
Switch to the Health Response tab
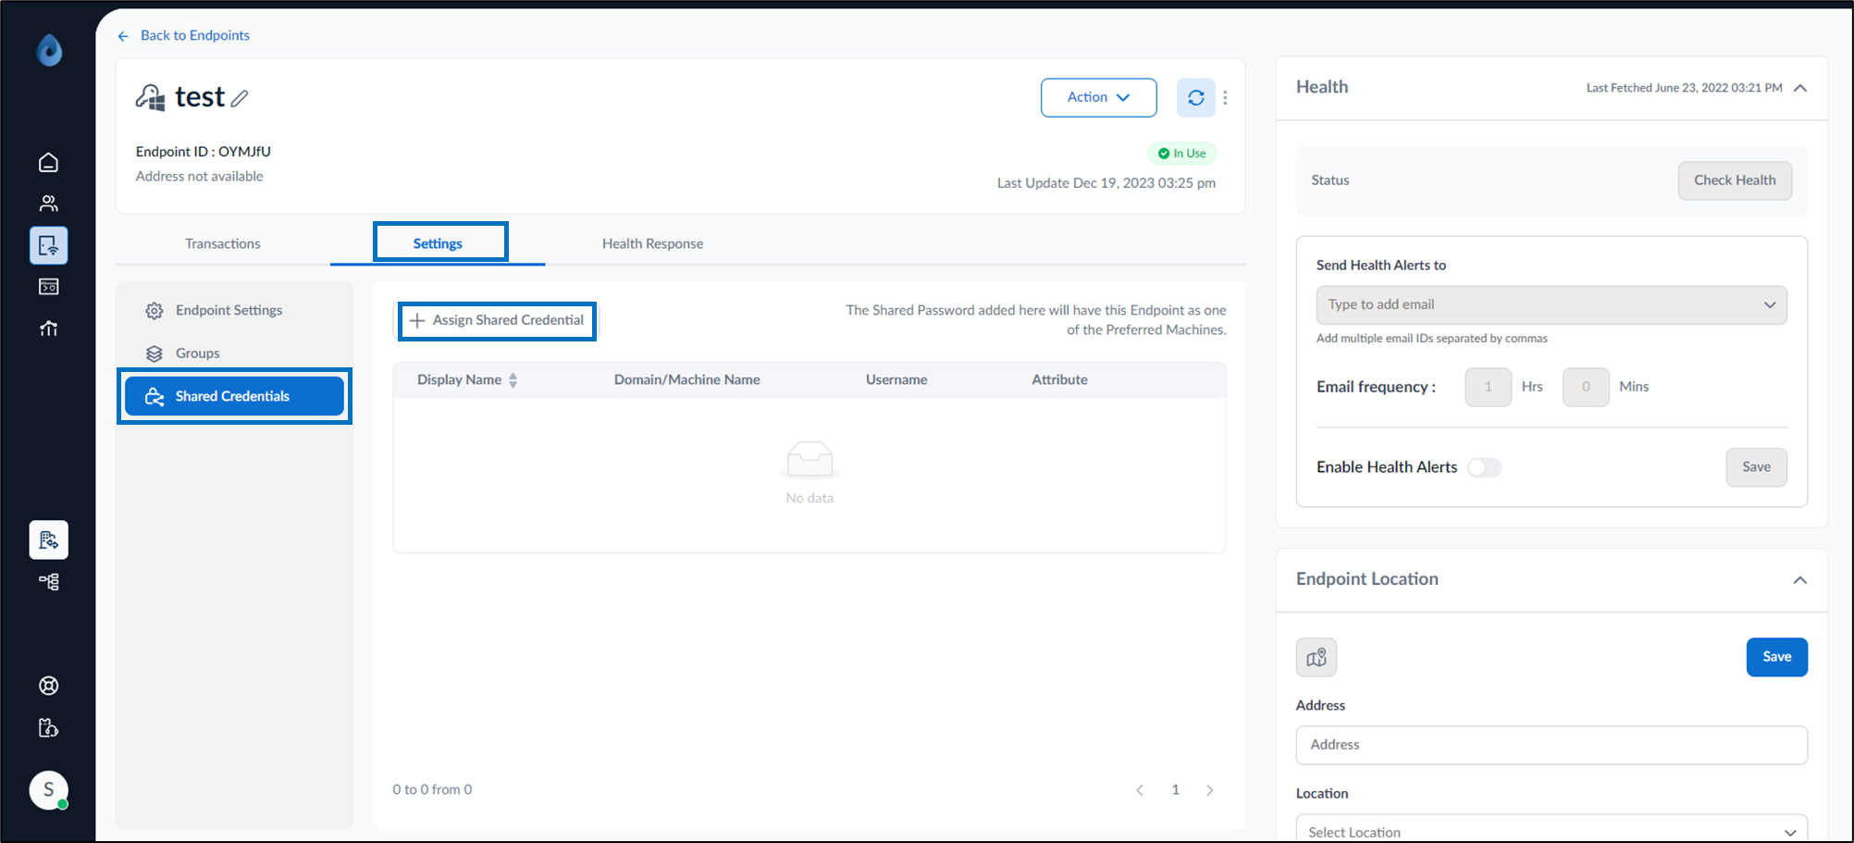[652, 243]
